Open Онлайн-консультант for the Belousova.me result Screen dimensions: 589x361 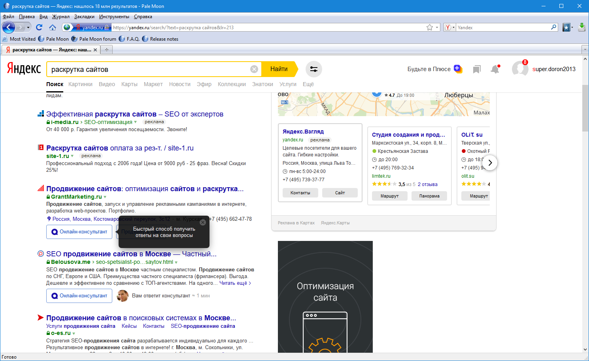coord(79,296)
